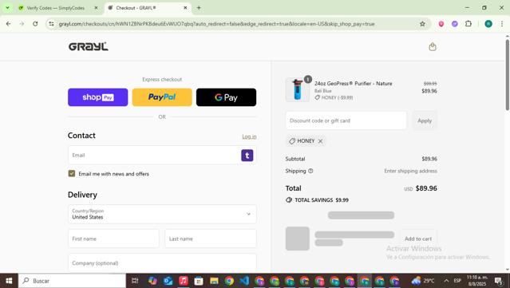Click the red extension icon in toolbar
The image size is (510, 288).
[441, 24]
